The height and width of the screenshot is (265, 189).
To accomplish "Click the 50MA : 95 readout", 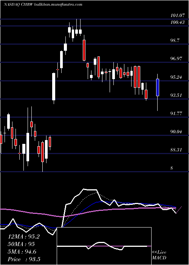I will pyautogui.click(x=21, y=244).
